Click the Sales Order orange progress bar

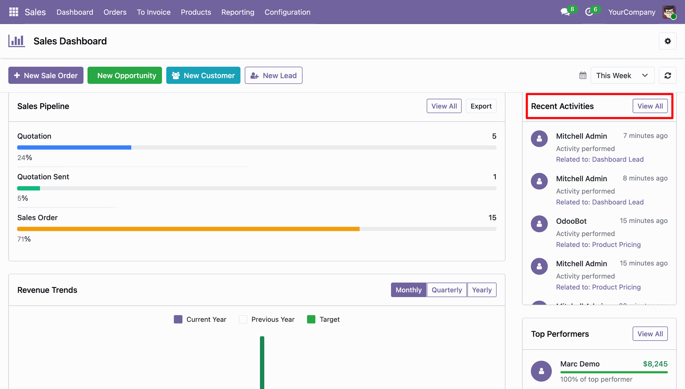click(188, 229)
